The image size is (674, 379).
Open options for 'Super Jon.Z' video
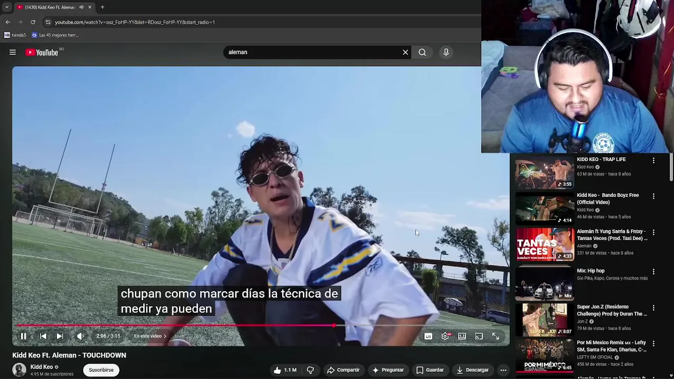tap(653, 307)
